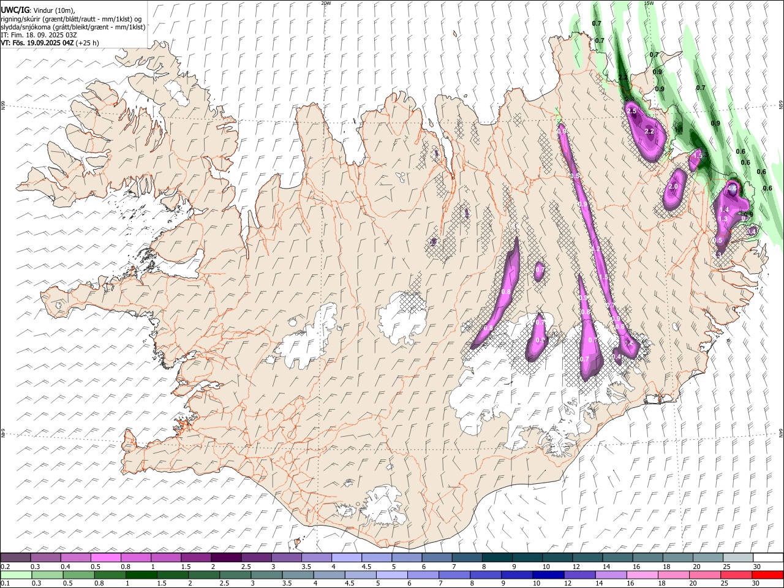Image resolution: width=784 pixels, height=588 pixels.
Task: Pick the pale grey 25 snow legend swatch
Action: coord(739,557)
